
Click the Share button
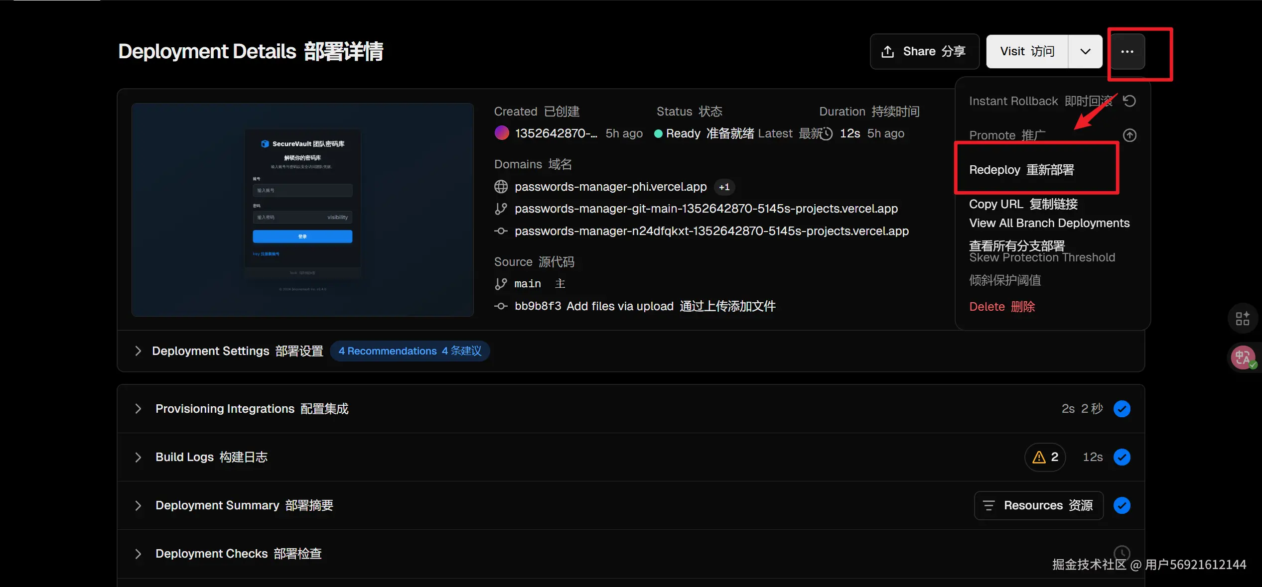coord(924,51)
